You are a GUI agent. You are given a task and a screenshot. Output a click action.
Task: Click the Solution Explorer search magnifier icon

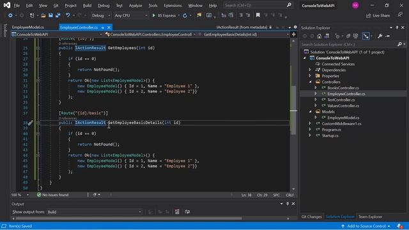tap(399, 44)
